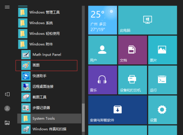Open 设备和打印机 tile
Image resolution: width=183 pixels, height=135 pixels.
(x=132, y=80)
